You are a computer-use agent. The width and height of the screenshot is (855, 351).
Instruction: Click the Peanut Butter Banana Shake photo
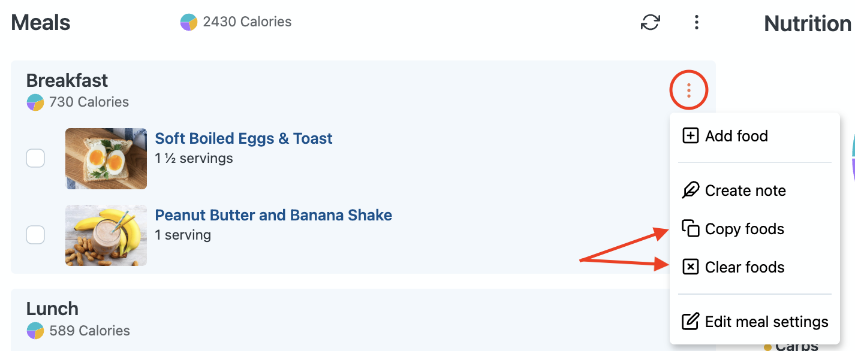pos(106,235)
